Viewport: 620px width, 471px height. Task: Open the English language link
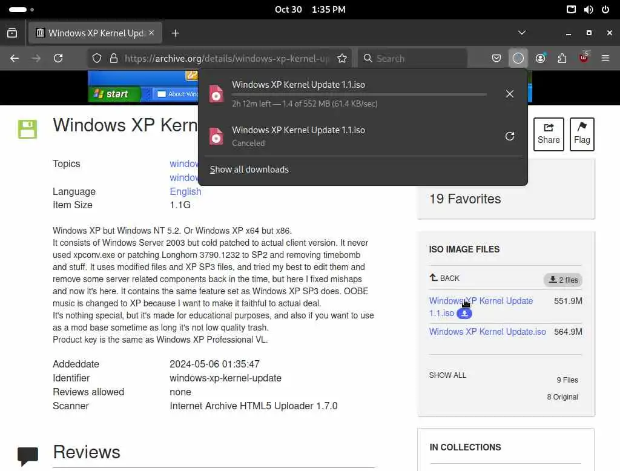click(x=185, y=191)
